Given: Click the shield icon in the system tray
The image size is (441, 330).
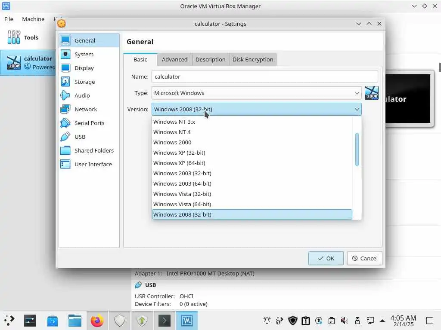Looking at the screenshot, I should (293, 321).
